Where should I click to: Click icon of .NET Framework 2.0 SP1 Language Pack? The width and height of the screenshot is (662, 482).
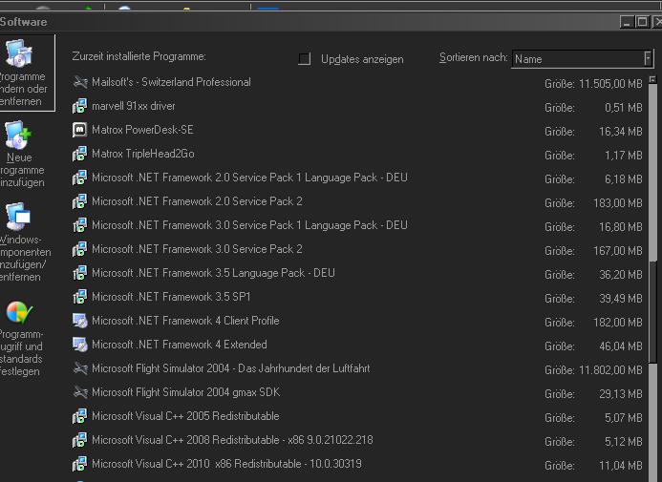click(80, 178)
